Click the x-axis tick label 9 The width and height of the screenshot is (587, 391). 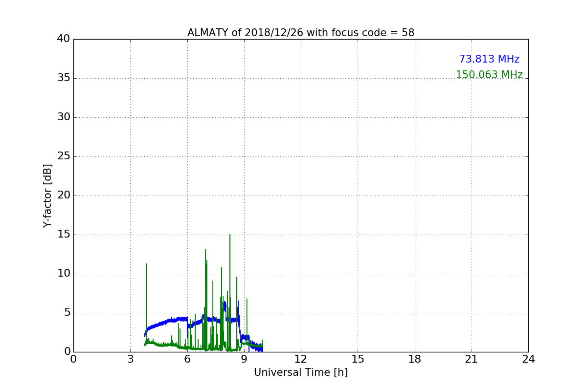pos(244,359)
